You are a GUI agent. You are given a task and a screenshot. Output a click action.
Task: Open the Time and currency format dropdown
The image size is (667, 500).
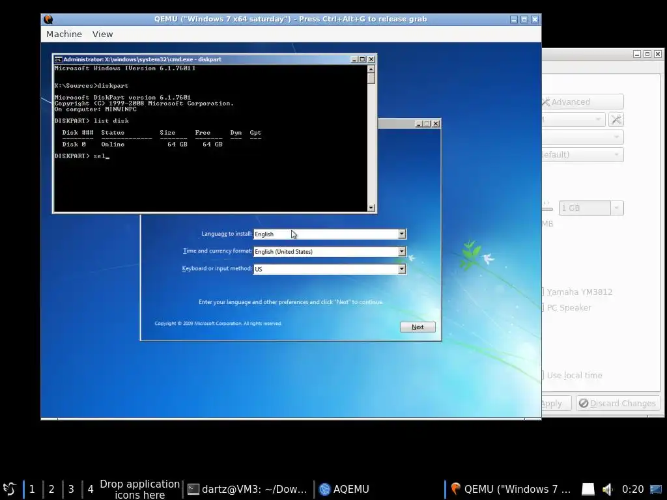[x=401, y=251]
